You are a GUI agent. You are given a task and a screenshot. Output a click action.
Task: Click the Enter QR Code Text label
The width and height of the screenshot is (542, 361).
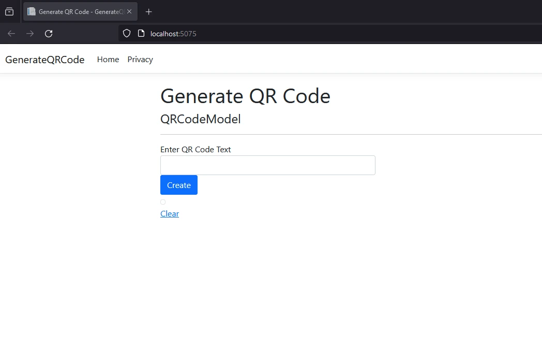coord(195,150)
